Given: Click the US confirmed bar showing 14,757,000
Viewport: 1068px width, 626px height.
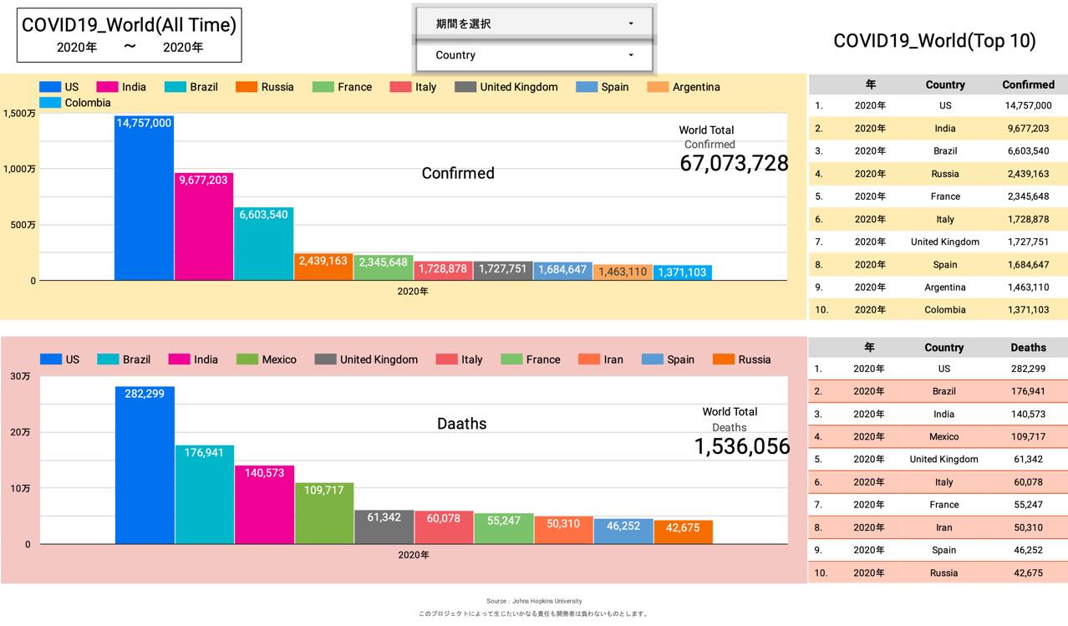Looking at the screenshot, I should click(144, 201).
